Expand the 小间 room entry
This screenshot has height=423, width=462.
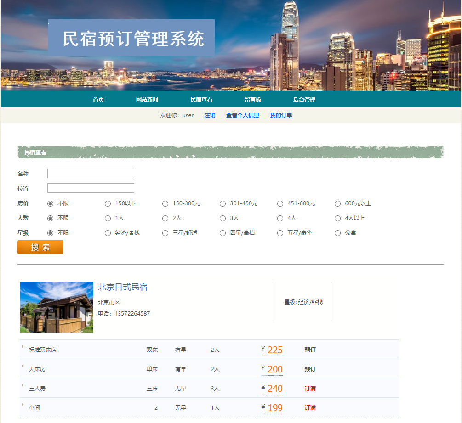tap(21, 406)
